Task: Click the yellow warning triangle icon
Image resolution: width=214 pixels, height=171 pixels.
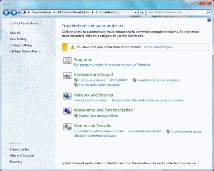Action: (73, 47)
